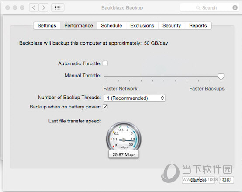
Task: Click the Cancel button
Action: click(198, 180)
